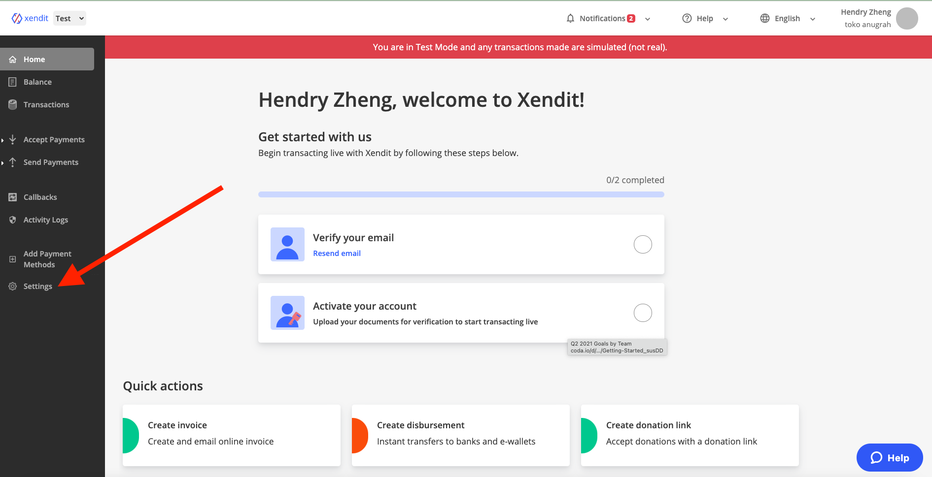Open the Create disbursement quick action

461,435
